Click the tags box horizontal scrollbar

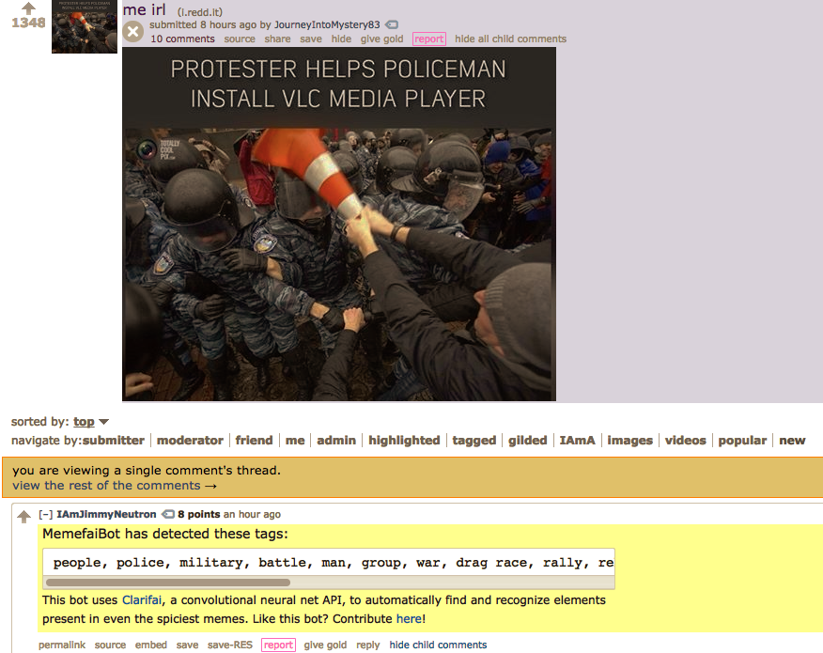point(168,583)
